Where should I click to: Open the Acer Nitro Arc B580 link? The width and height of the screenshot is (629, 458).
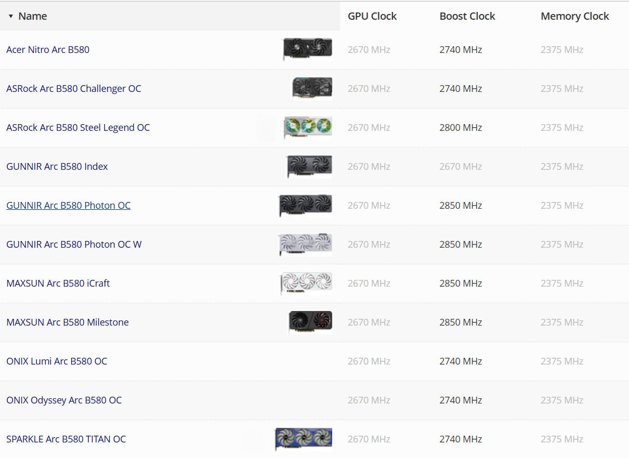48,50
